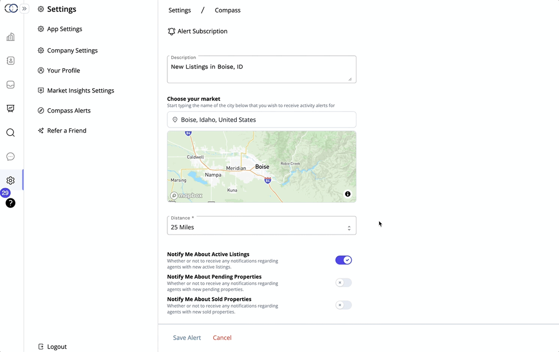Click the alert bell icon beside Alert Subscription
This screenshot has width=559, height=352.
171,31
